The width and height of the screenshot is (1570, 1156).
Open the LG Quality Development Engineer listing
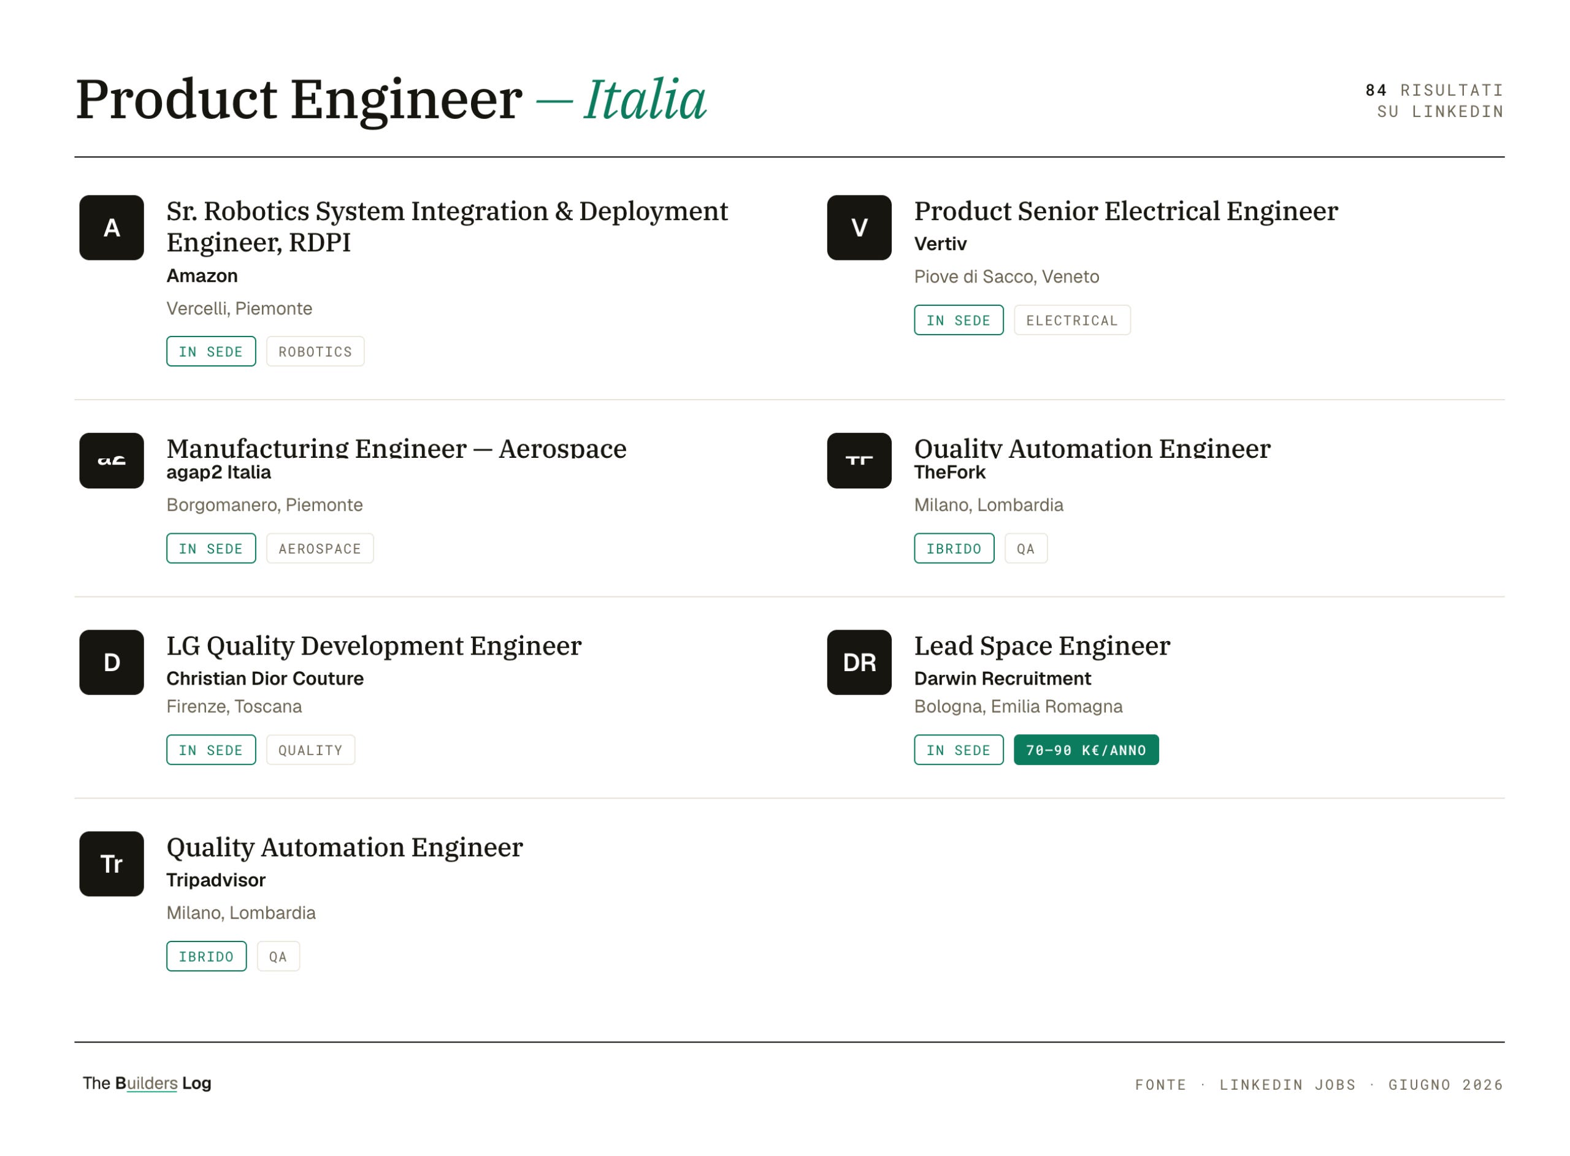pos(373,646)
